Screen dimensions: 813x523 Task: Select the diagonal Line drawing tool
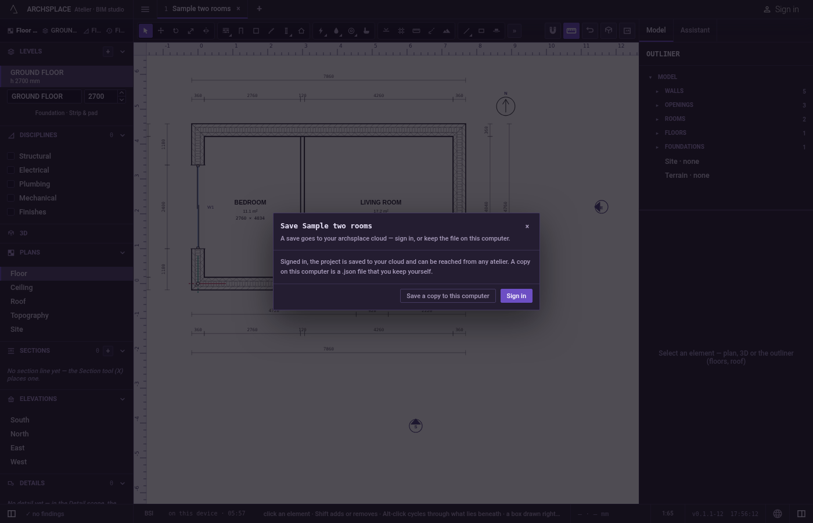click(x=466, y=31)
